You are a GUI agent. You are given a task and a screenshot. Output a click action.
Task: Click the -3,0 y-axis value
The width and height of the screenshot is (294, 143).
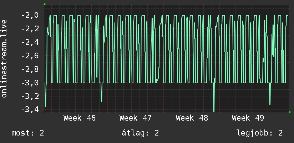pos(30,83)
